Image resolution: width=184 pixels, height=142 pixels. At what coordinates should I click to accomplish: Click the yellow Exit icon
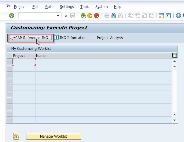point(90,16)
